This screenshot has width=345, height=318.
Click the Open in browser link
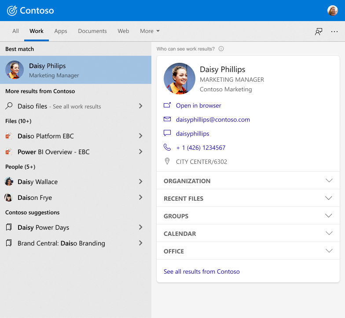[198, 105]
